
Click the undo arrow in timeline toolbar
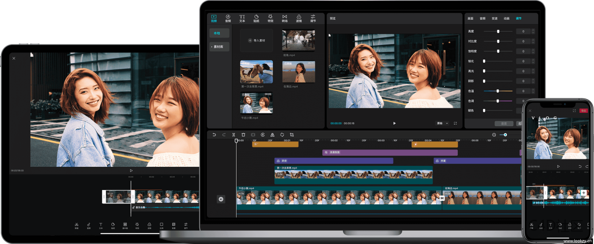click(x=214, y=135)
